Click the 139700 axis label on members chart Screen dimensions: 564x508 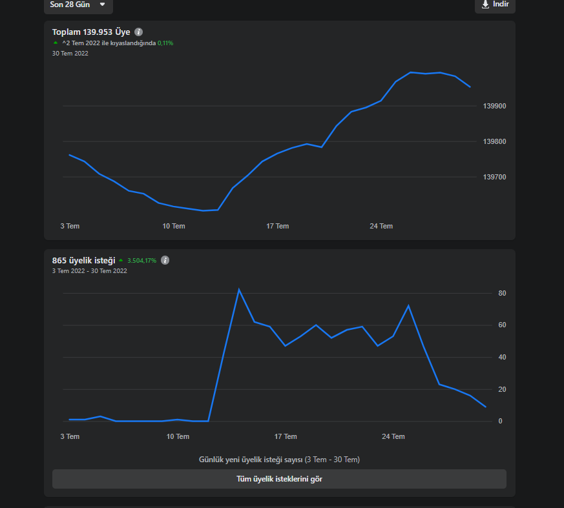pyautogui.click(x=494, y=177)
